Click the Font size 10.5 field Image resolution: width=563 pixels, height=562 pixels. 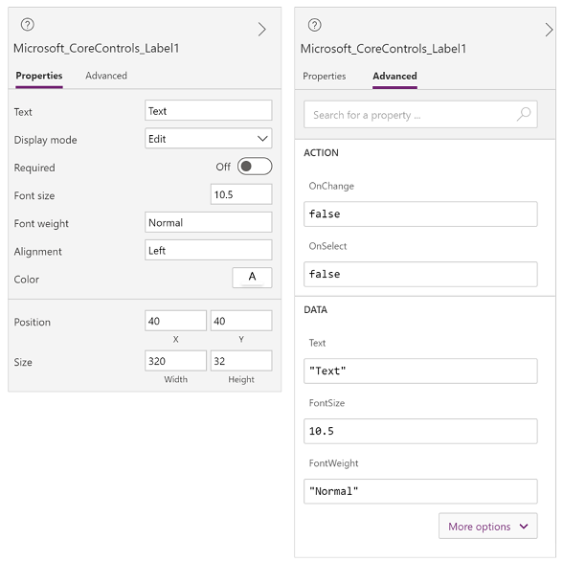[241, 194]
